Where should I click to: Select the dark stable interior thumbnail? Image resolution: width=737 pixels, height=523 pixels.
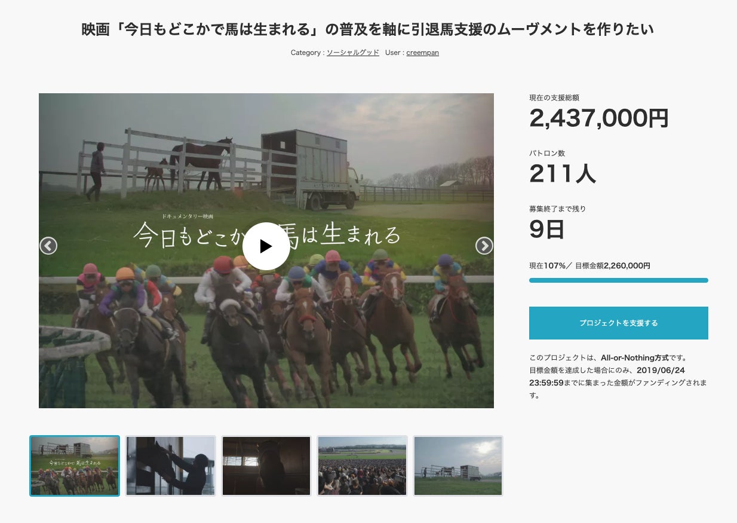266,466
